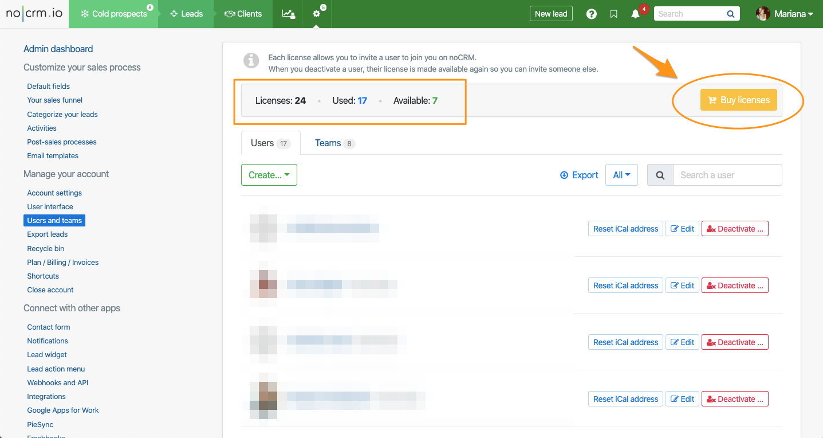Open Plan / Billing / Invoices in sidebar
The height and width of the screenshot is (438, 823).
coord(63,263)
